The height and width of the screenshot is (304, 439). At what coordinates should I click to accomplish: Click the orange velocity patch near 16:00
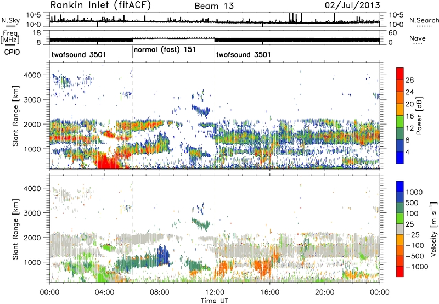263,267
